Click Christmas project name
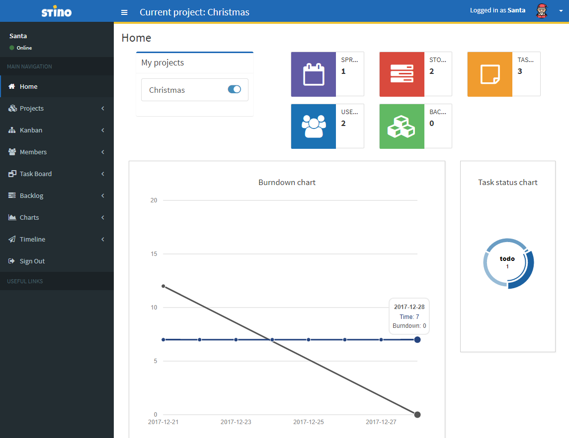This screenshot has width=569, height=438. pyautogui.click(x=167, y=90)
